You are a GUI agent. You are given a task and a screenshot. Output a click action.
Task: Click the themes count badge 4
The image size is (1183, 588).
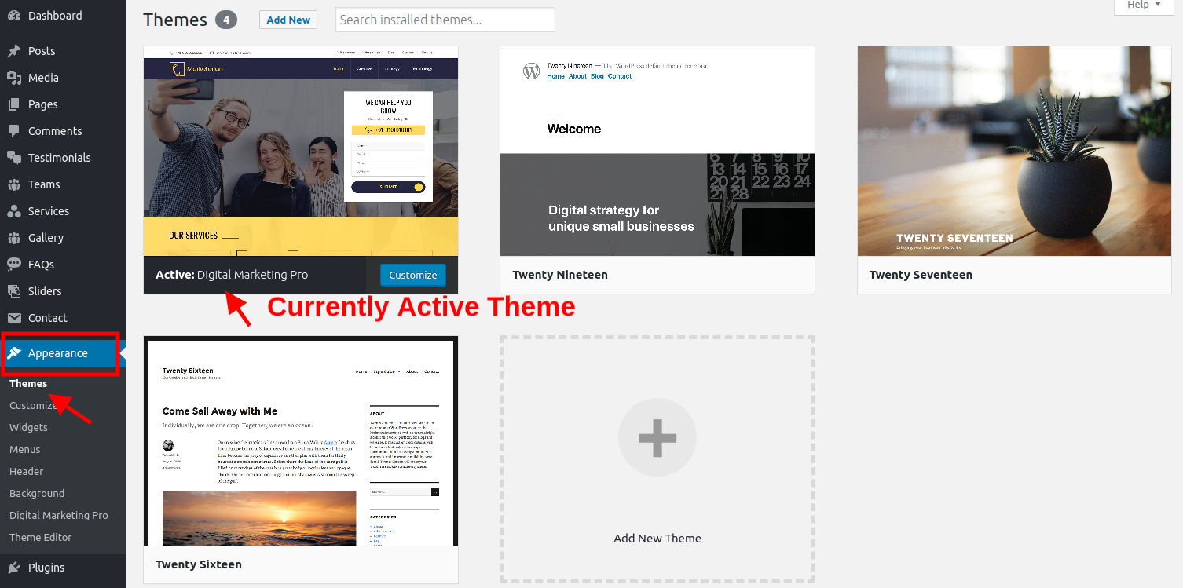click(226, 20)
